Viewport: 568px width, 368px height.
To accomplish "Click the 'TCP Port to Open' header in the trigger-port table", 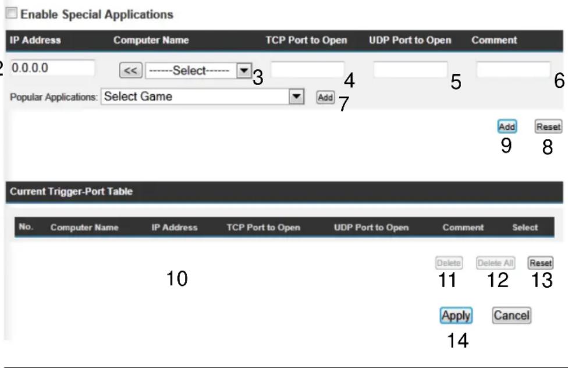I will [264, 227].
